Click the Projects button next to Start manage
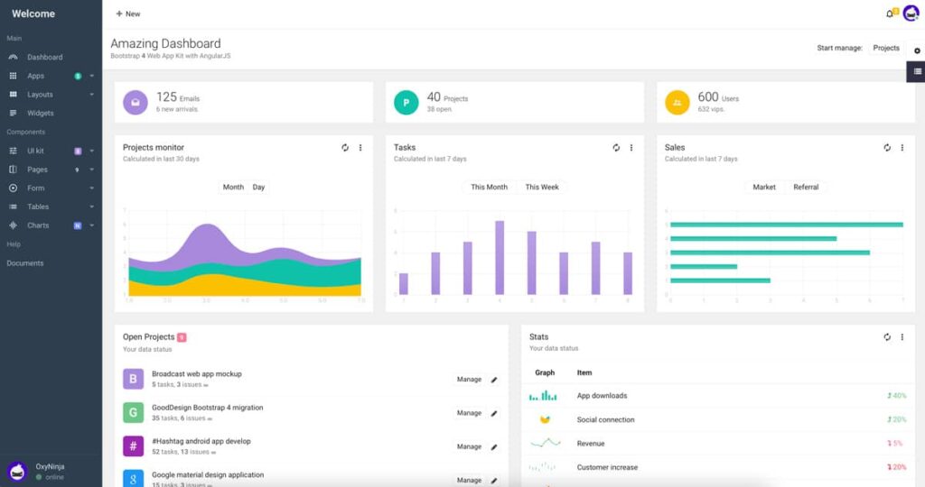Screen dimensions: 925x487 point(886,48)
